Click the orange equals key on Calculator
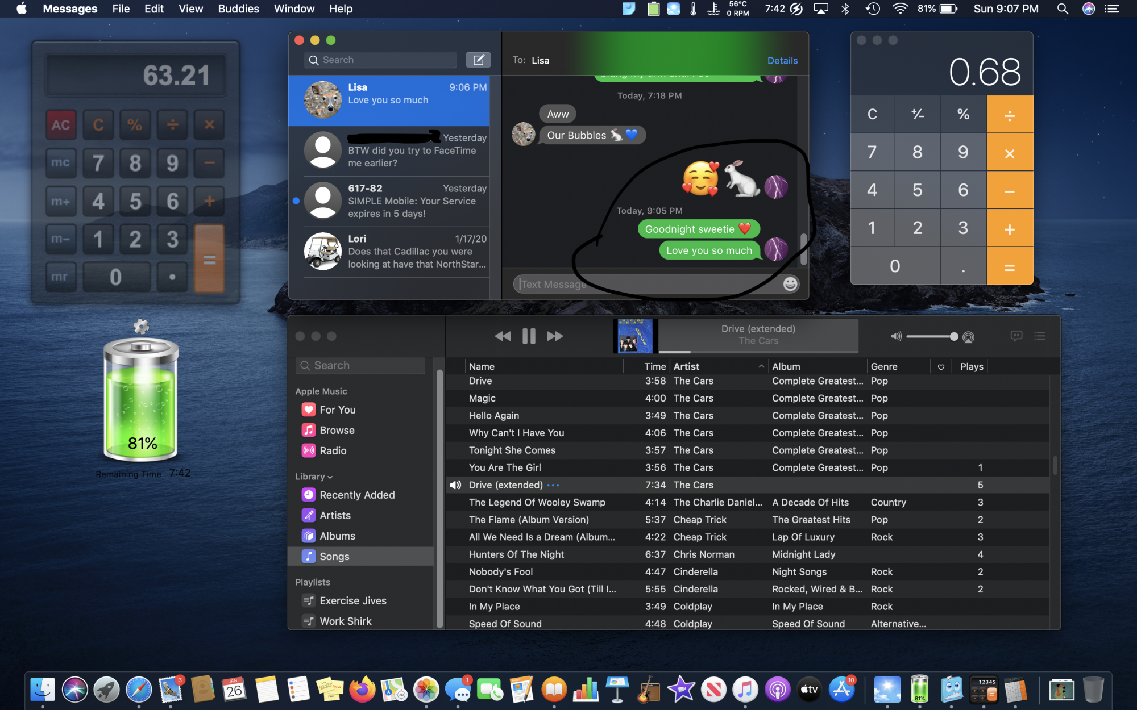Viewport: 1137px width, 710px height. click(1010, 266)
